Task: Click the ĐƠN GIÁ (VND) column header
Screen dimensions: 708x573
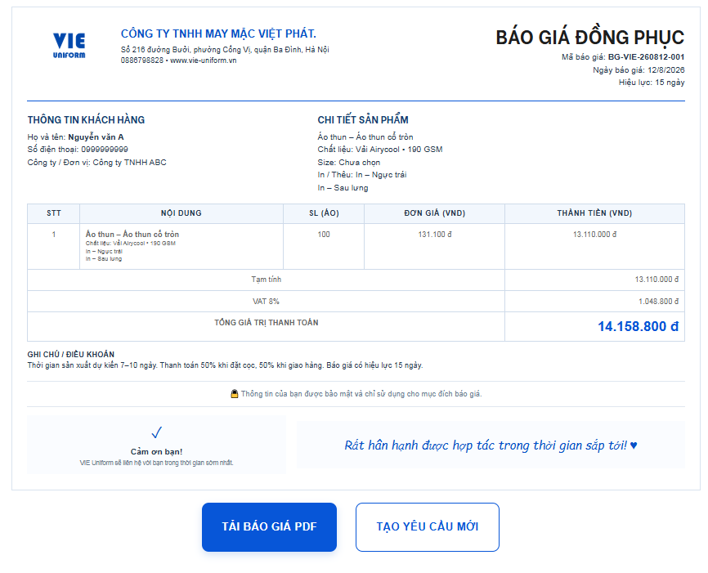Action: (434, 213)
